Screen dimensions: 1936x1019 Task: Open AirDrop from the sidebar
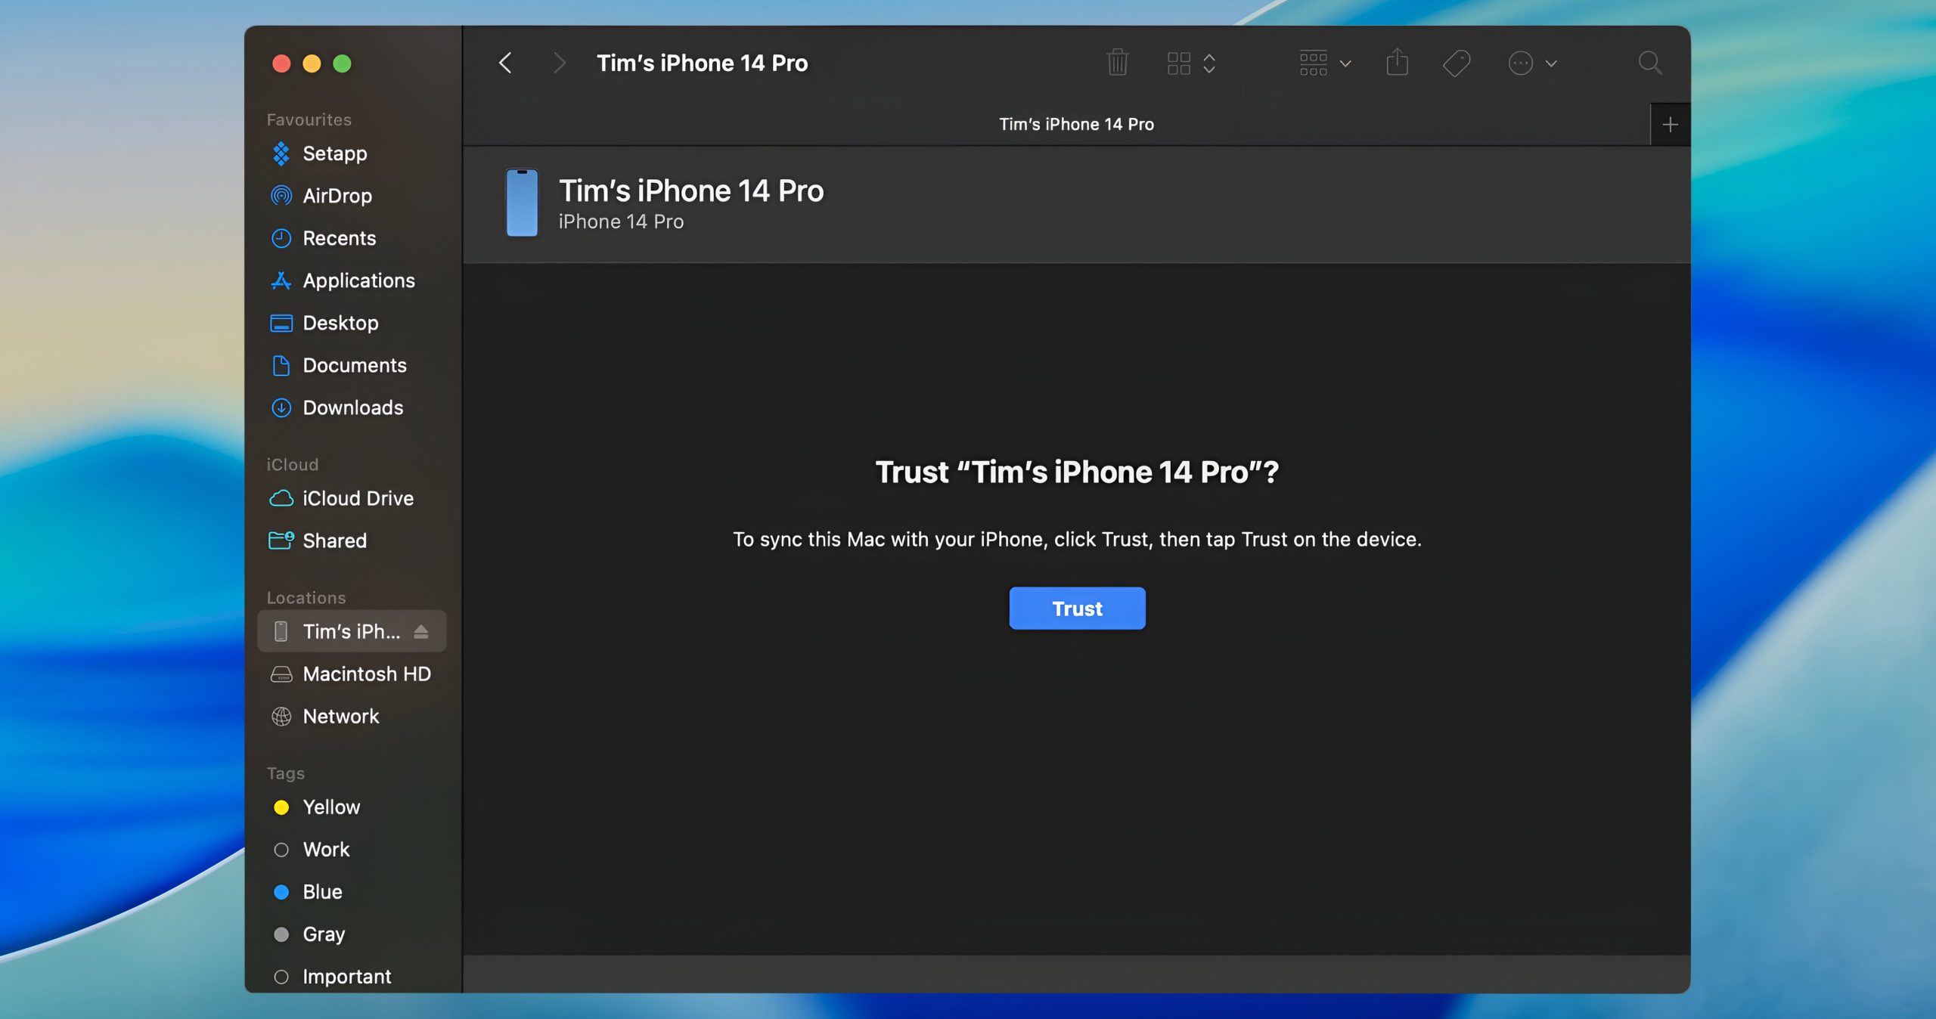(x=352, y=196)
